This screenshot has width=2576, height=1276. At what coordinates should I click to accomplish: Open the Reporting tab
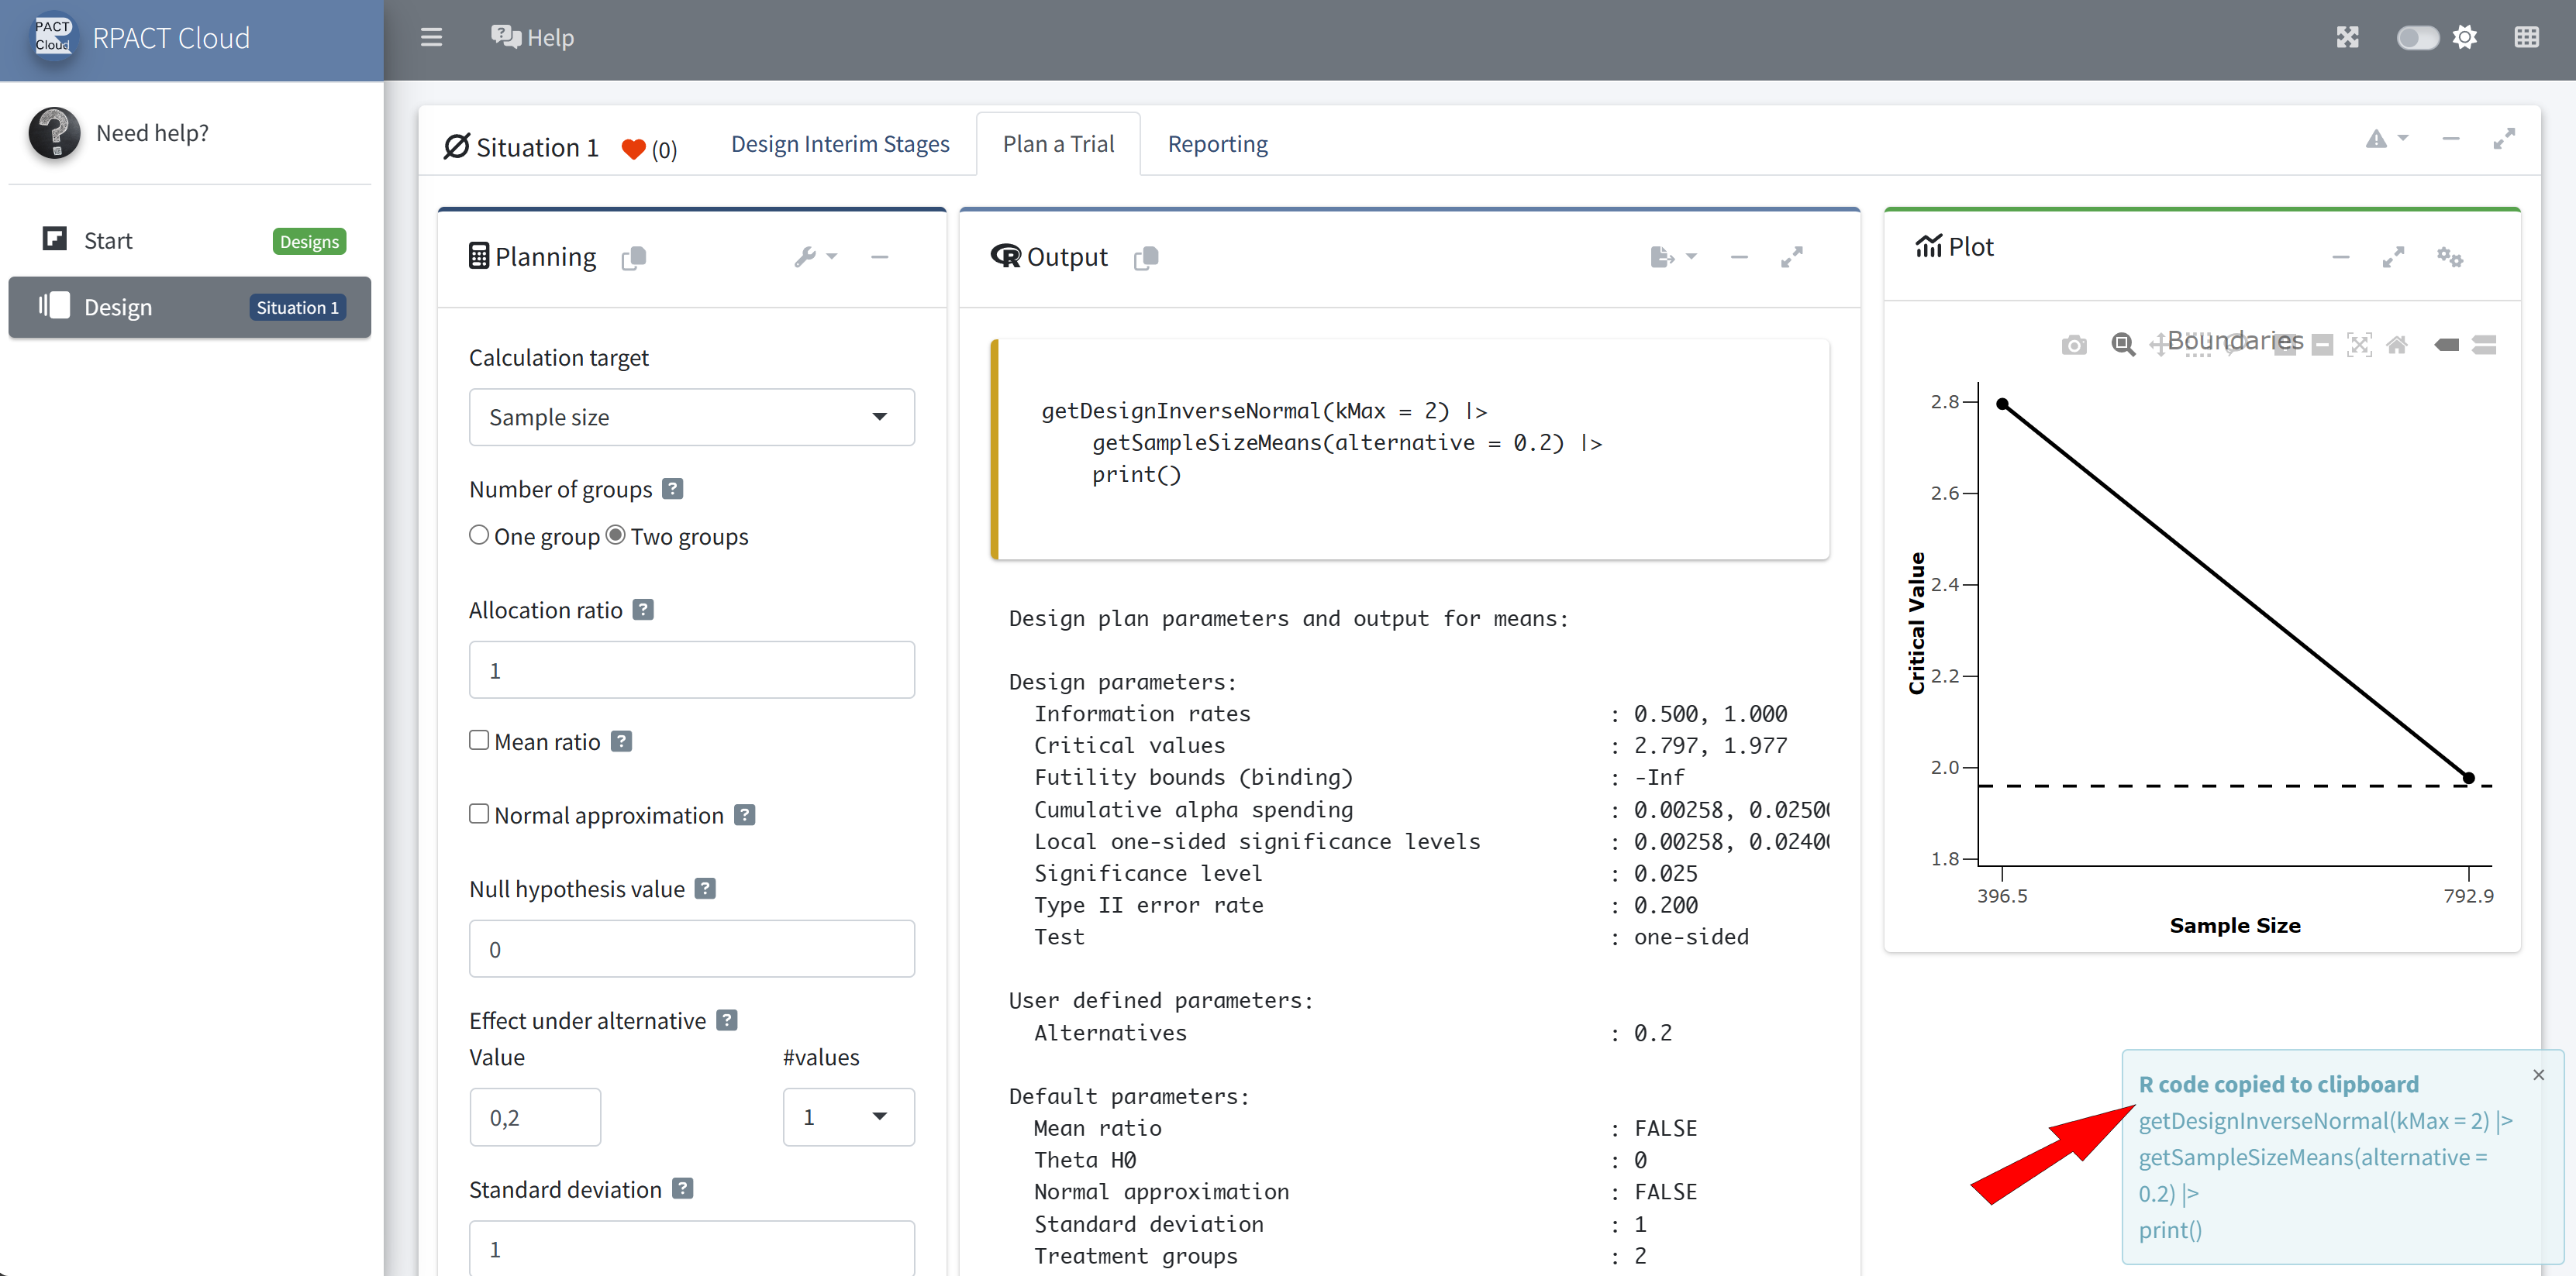coord(1217,144)
